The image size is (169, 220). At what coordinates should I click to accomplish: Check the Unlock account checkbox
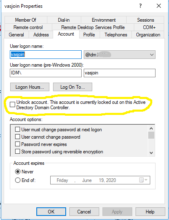12,105
